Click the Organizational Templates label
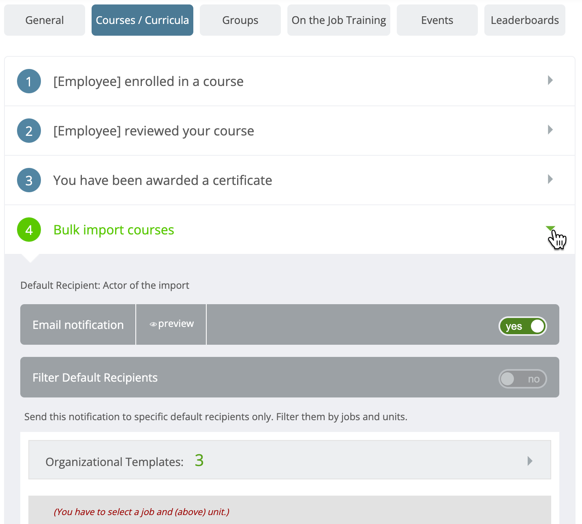The height and width of the screenshot is (524, 582). click(114, 462)
